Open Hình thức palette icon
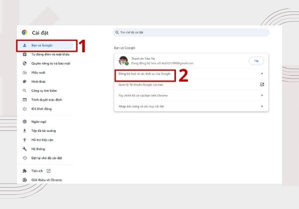 point(24,82)
